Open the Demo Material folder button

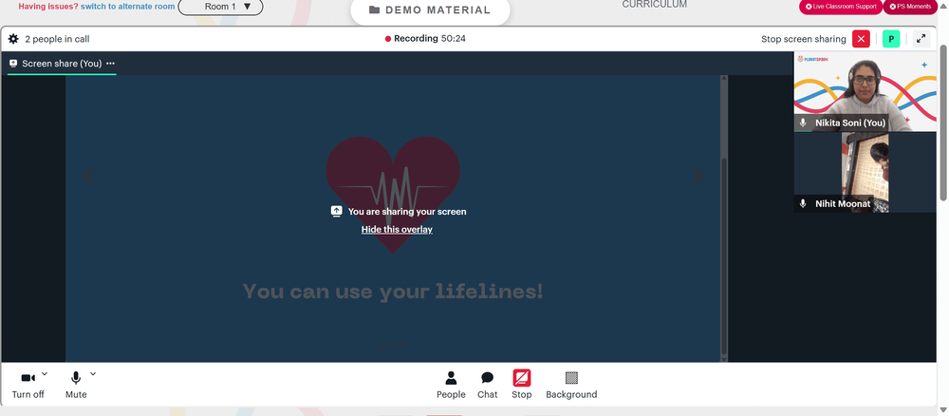click(430, 10)
